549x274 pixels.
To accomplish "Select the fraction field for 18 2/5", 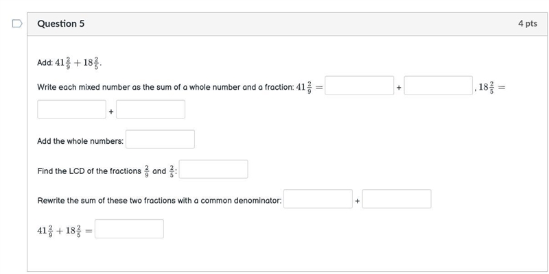I will click(x=150, y=110).
